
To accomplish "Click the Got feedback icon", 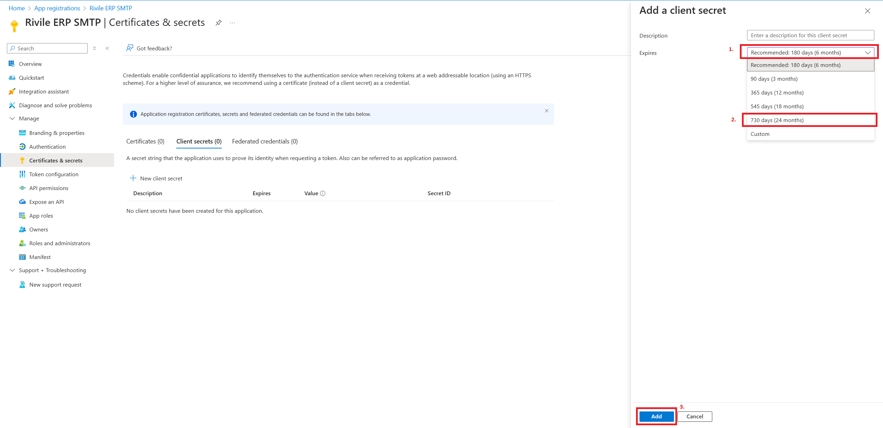I will pyautogui.click(x=130, y=48).
